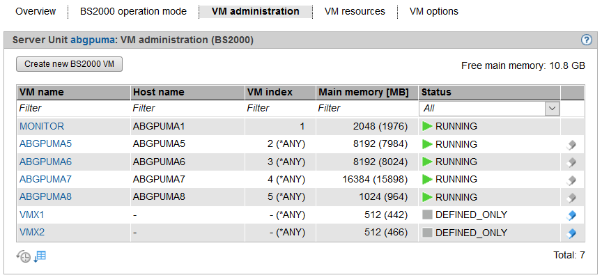The height and width of the screenshot is (280, 602).
Task: Go to the Overview tab
Action: pos(36,11)
